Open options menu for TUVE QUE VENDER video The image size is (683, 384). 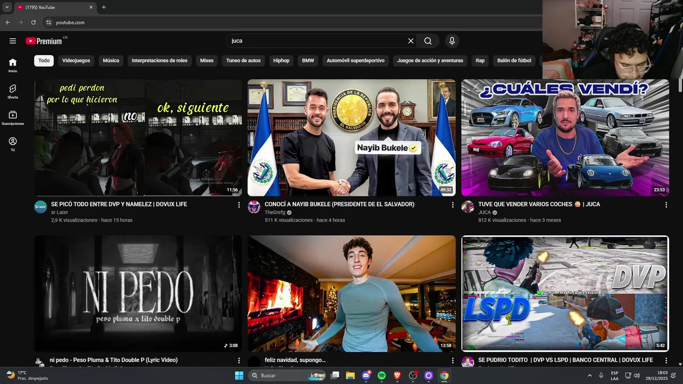[x=666, y=205]
